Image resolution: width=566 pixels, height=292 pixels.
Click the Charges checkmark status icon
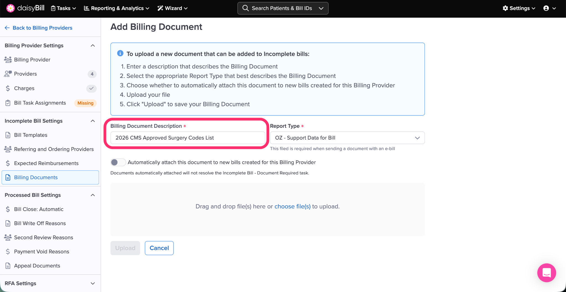pos(91,88)
